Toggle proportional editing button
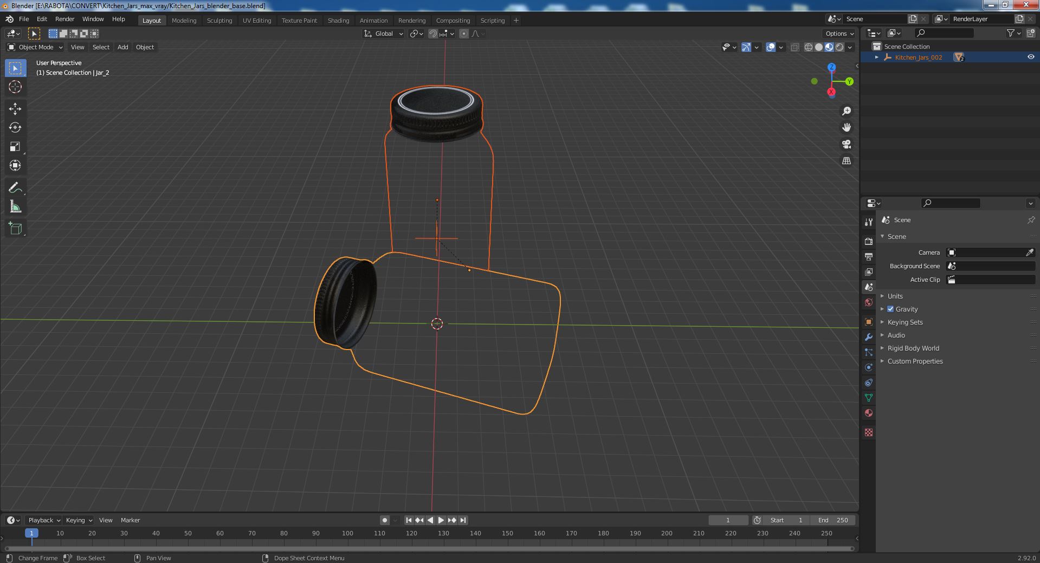 464,34
